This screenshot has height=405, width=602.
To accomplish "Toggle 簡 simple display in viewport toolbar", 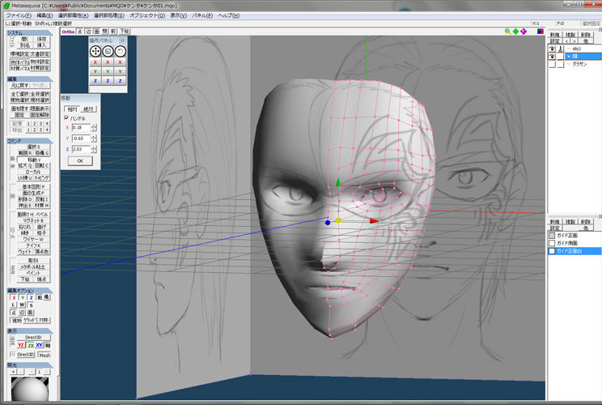I will click(105, 32).
